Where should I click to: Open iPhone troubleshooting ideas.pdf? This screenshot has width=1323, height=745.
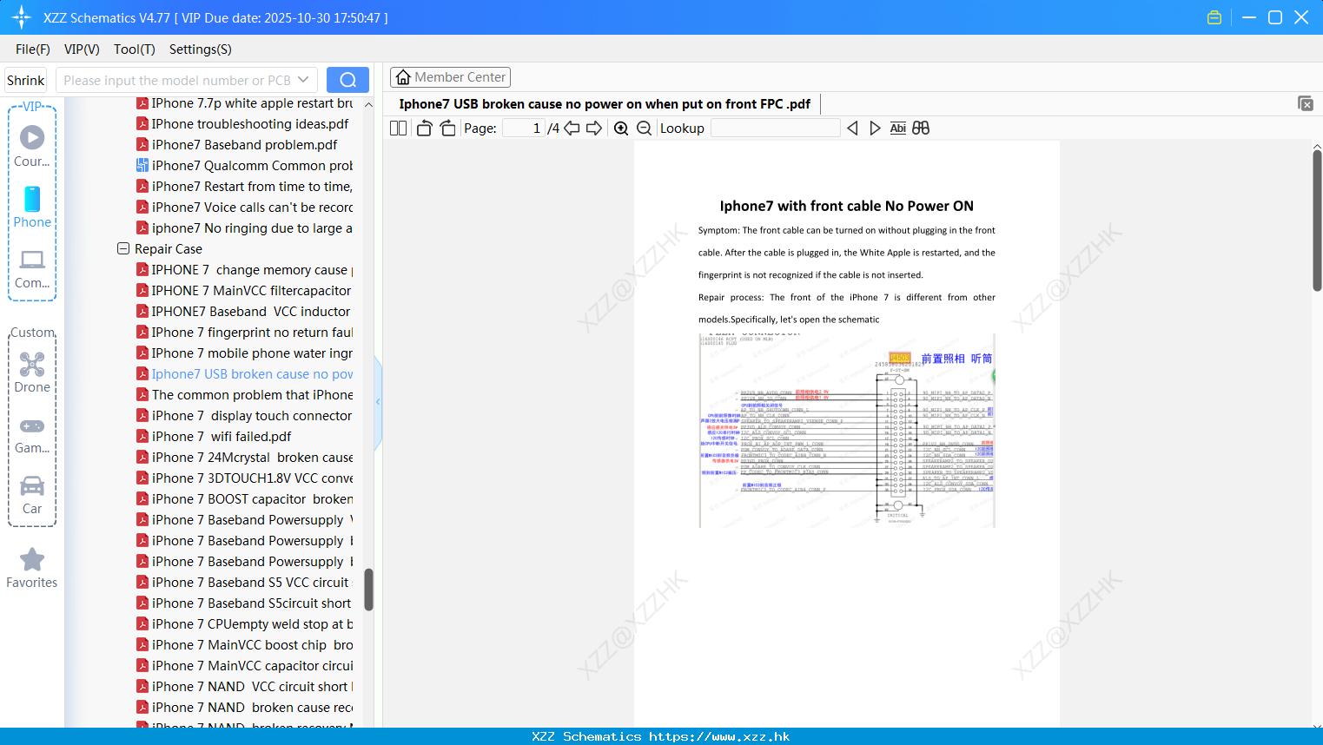click(x=242, y=124)
